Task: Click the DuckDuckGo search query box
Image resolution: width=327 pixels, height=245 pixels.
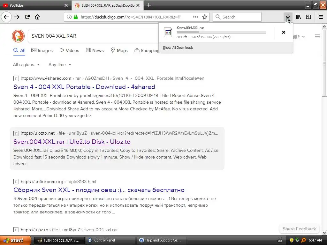Action: 94,36
